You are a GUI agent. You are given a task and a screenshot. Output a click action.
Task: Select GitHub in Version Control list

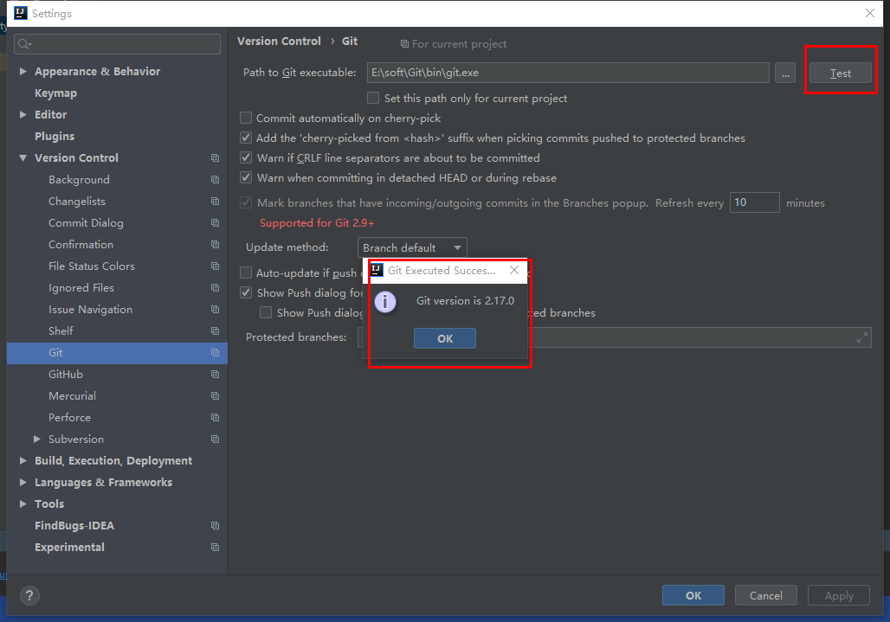[66, 375]
